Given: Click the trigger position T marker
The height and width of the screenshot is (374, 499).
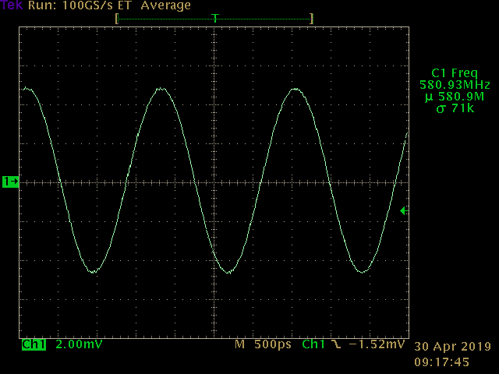Looking at the screenshot, I should click(215, 18).
